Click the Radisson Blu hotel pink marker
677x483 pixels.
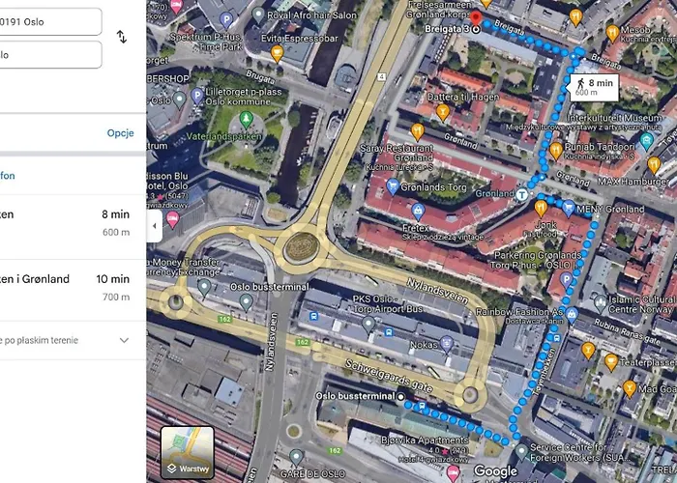(172, 219)
